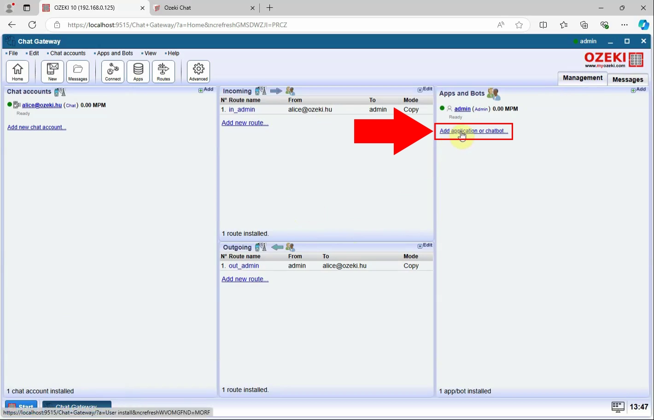Click the Read aloud icon in address bar
This screenshot has width=654, height=420.
click(x=501, y=25)
